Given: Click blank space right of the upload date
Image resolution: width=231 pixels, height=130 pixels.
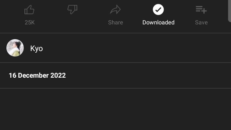Looking at the screenshot, I should point(144,75).
